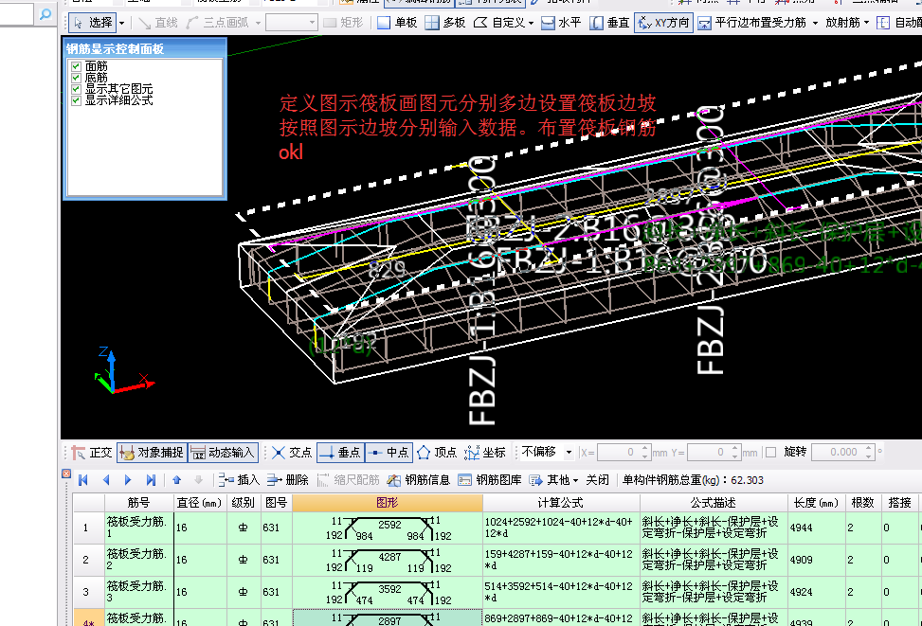Click the 公式描述 column header
Viewport: 922px width, 626px height.
(714, 503)
